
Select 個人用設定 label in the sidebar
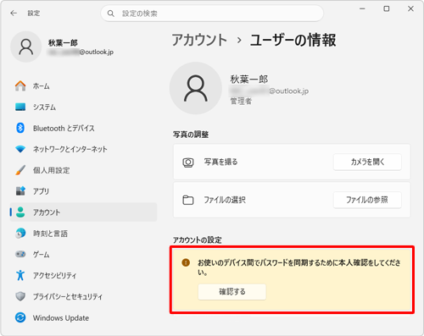pyautogui.click(x=52, y=170)
